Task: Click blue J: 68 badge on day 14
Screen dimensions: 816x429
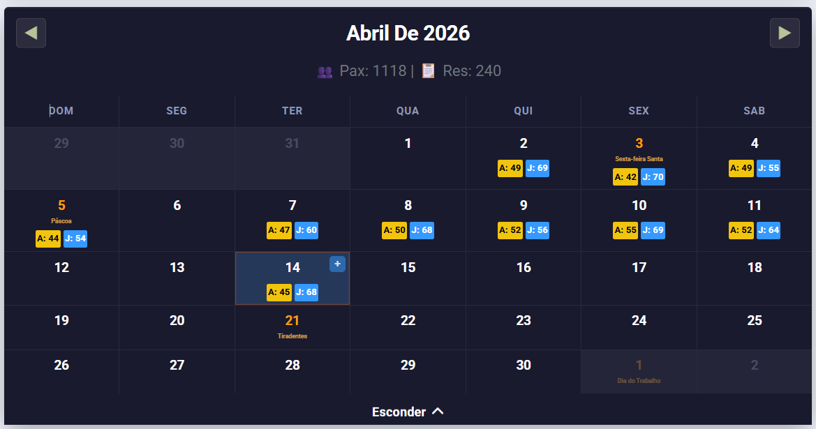Action: [x=306, y=292]
